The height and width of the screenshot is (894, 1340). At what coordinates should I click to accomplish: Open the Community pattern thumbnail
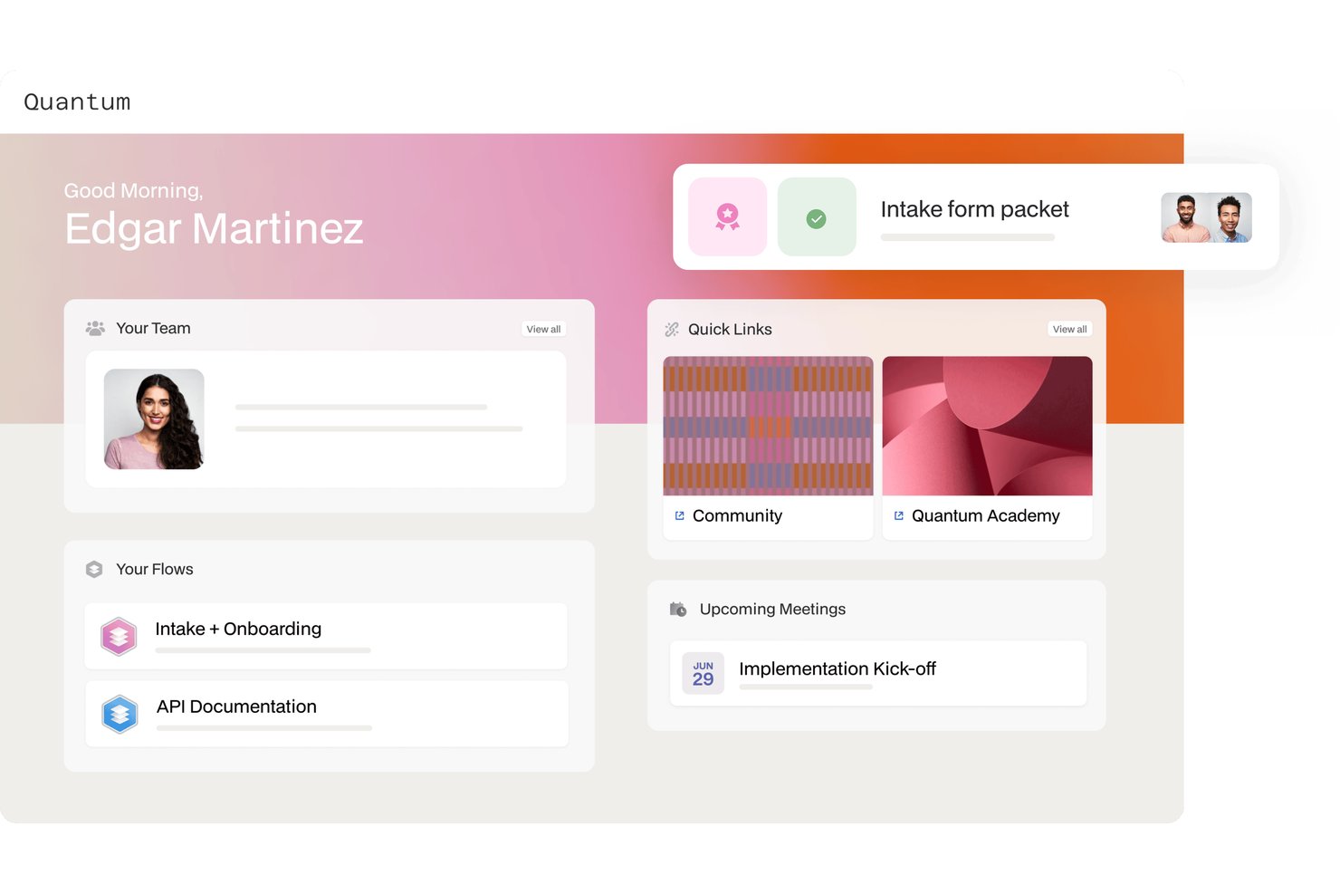point(768,426)
